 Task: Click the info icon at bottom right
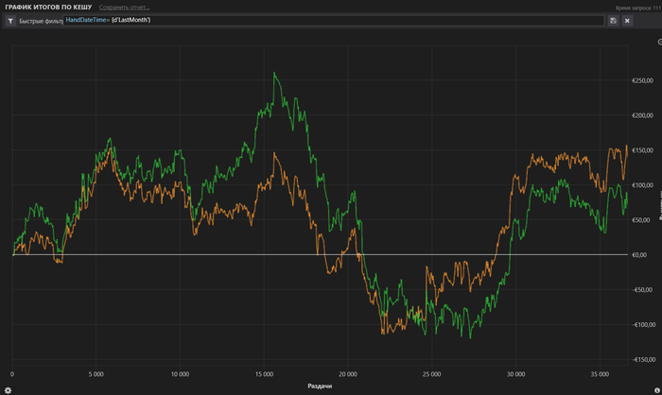657,390
